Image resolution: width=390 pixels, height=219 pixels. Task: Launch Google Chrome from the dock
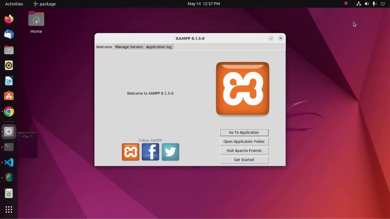coord(9,112)
